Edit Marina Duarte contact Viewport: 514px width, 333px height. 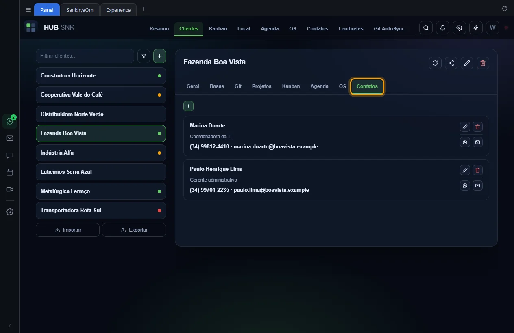[465, 127]
